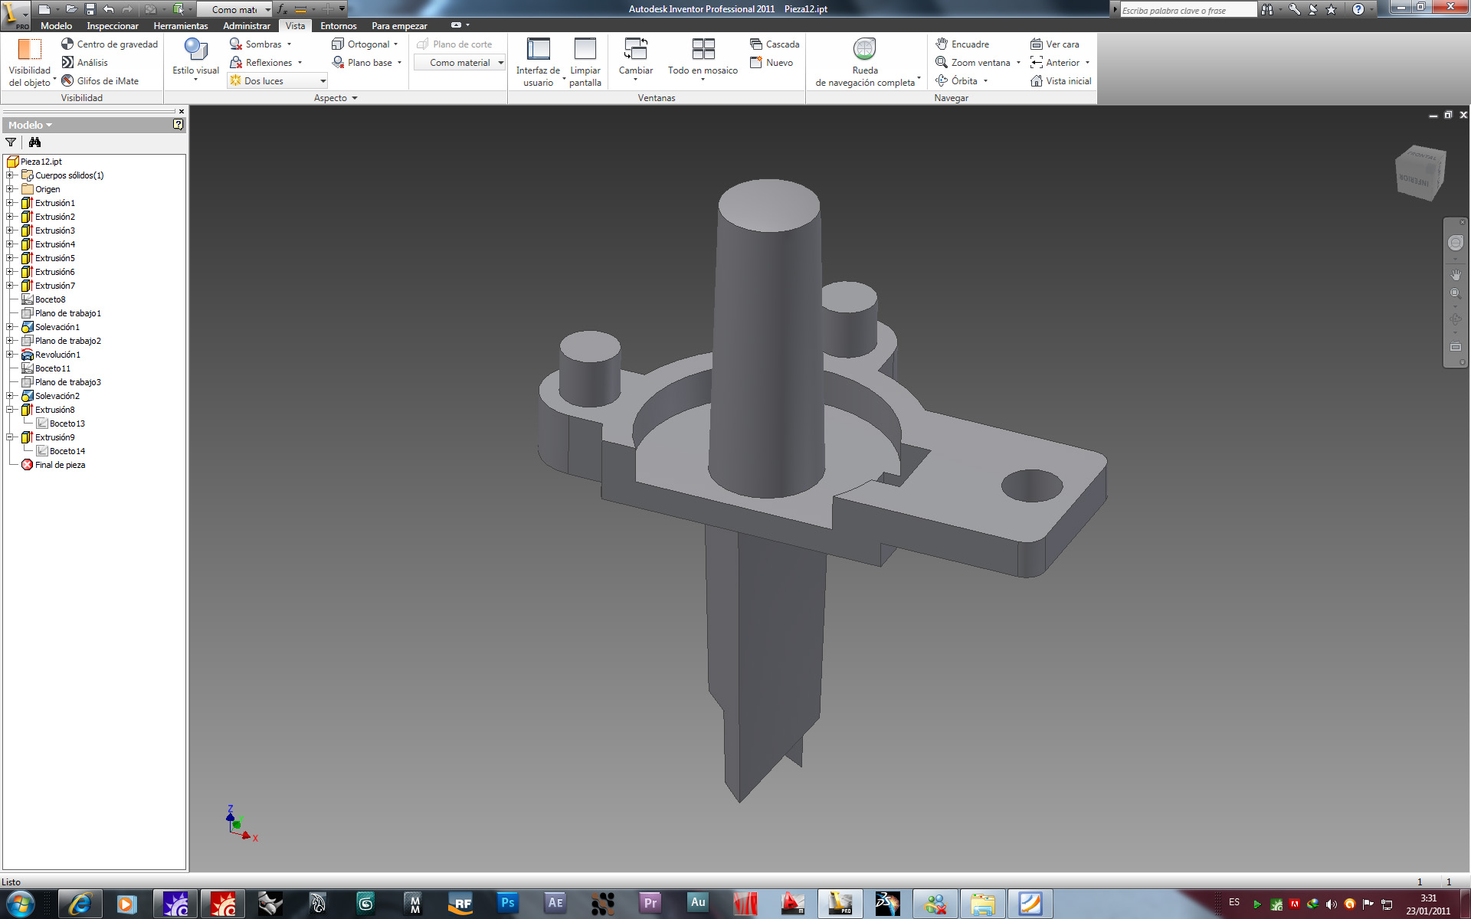Return to Vista inicial home view

[x=1061, y=81]
